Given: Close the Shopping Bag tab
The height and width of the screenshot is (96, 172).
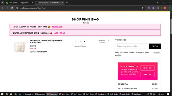Looking at the screenshot, I should [62, 3].
